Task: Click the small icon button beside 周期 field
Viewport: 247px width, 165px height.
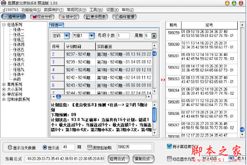Action: tap(154, 36)
